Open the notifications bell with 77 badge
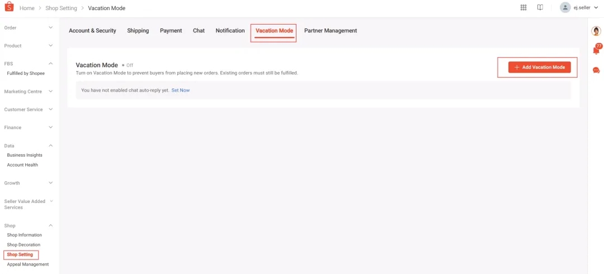The image size is (604, 274). coord(596,50)
